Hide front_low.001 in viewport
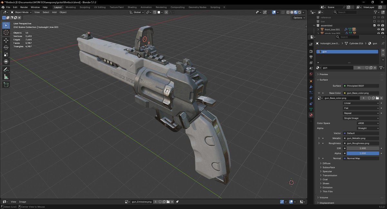This screenshot has width=387, height=209. 379,29
